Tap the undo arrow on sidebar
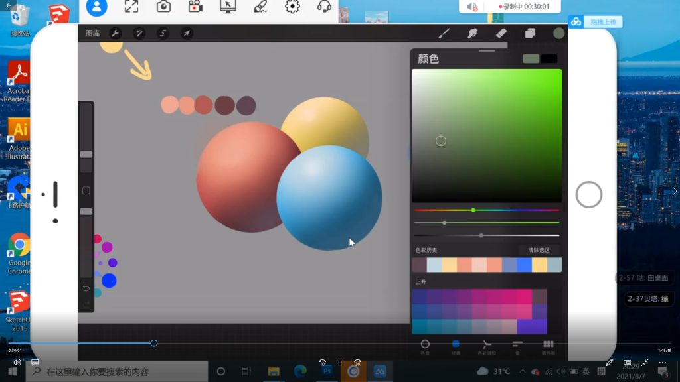The width and height of the screenshot is (680, 382). pos(86,288)
